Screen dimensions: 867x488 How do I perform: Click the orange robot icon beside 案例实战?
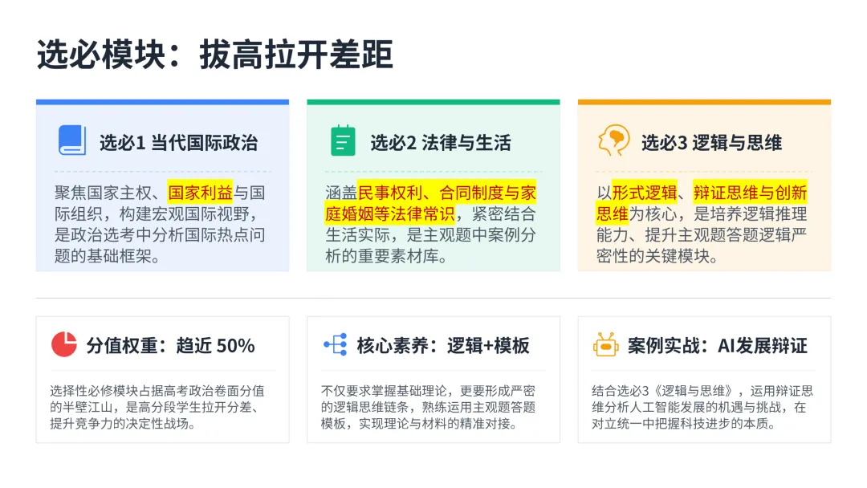[605, 344]
